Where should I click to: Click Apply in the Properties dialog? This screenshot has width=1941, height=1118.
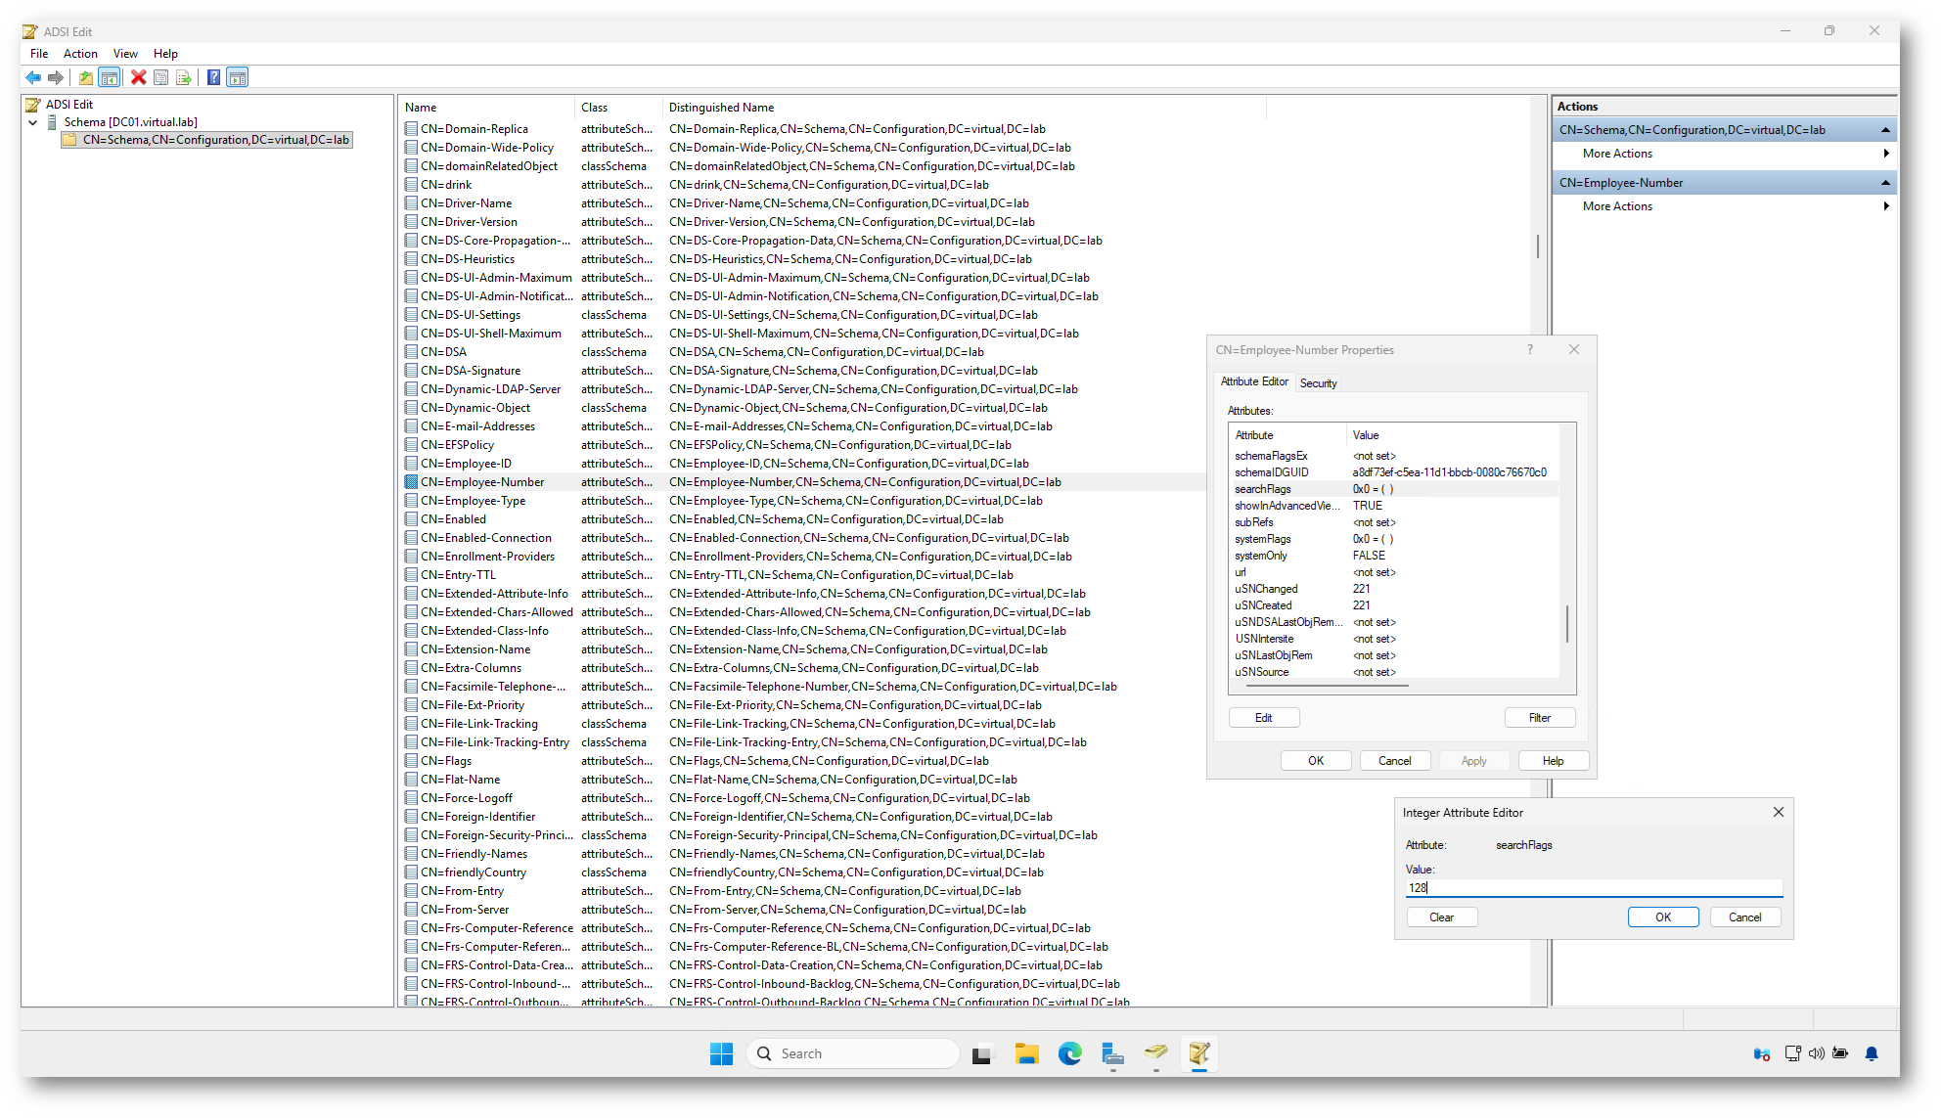(x=1473, y=761)
